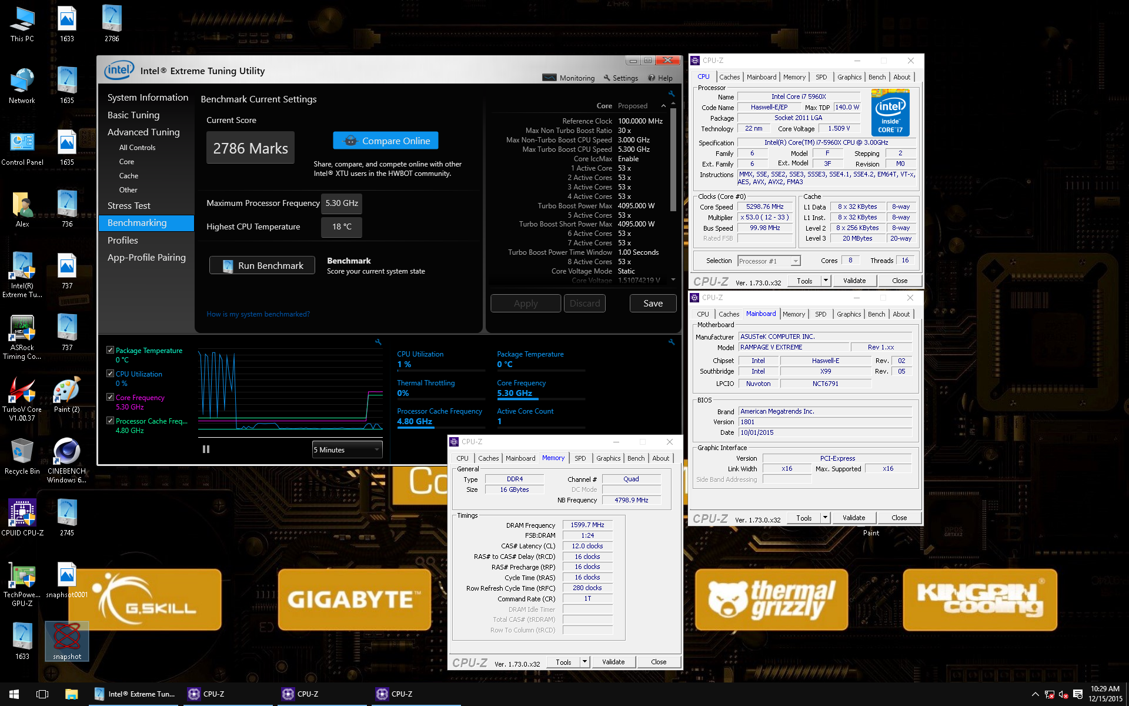
Task: Launch TechPowerUp GPU-Z shortcut
Action: tap(22, 584)
